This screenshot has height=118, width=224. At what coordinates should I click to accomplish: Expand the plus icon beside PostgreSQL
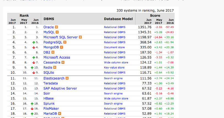click(65, 42)
